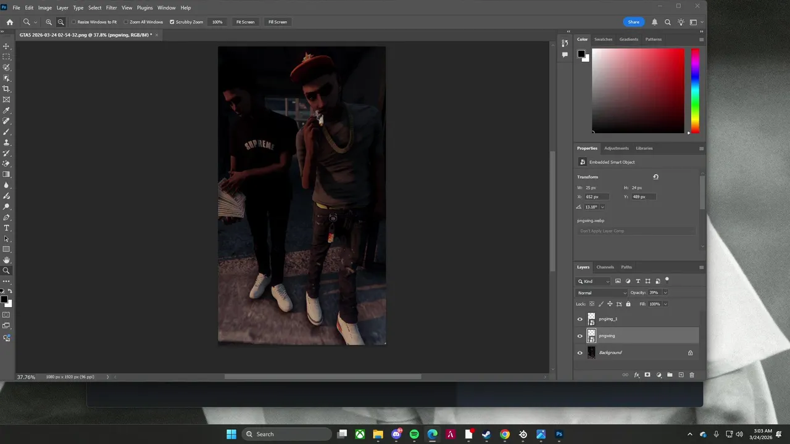This screenshot has height=444, width=790.
Task: Click the delete layer trash icon
Action: click(692, 375)
